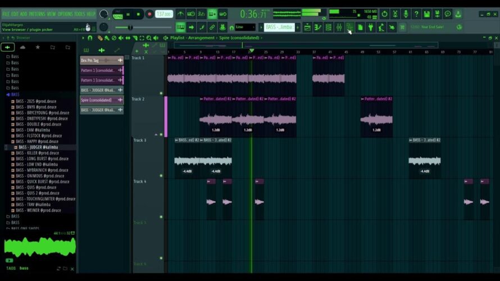Click the render as audio icon
This screenshot has width=500, height=281.
[x=437, y=14]
